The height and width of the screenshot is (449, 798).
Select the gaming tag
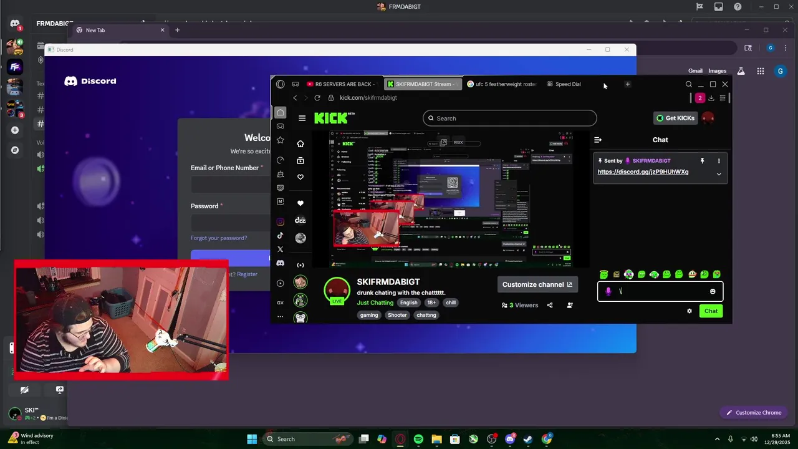[x=369, y=315]
